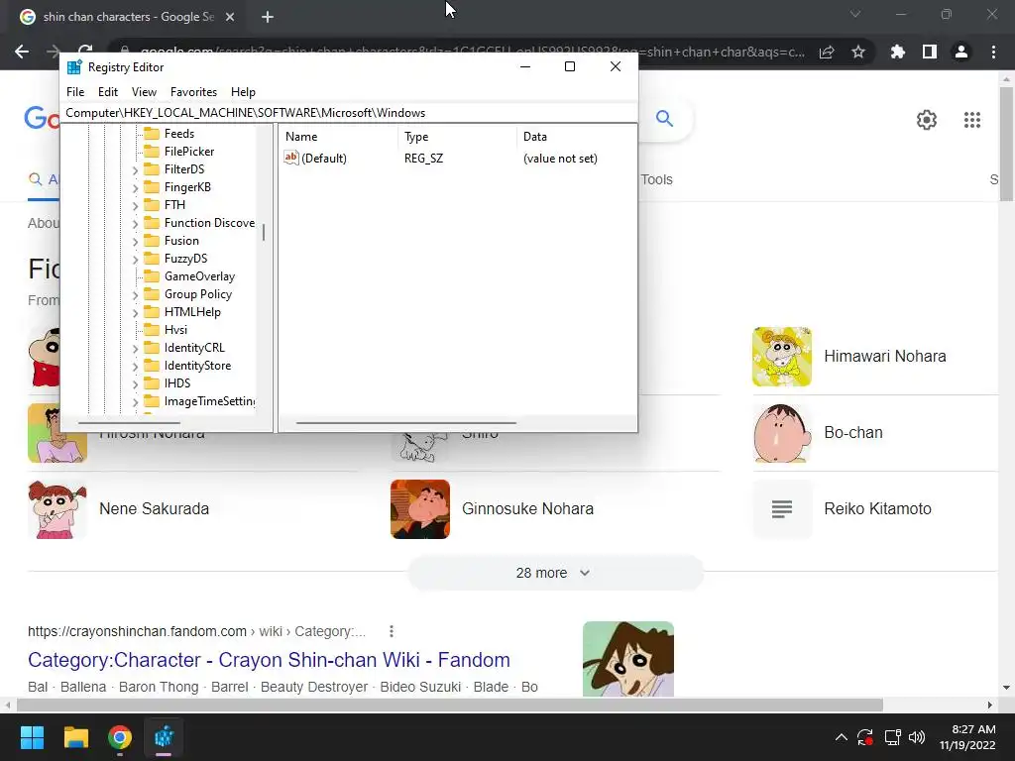Screen dimensions: 1015x761
Task: Expand the IHDS registry key
Action: tap(135, 383)
